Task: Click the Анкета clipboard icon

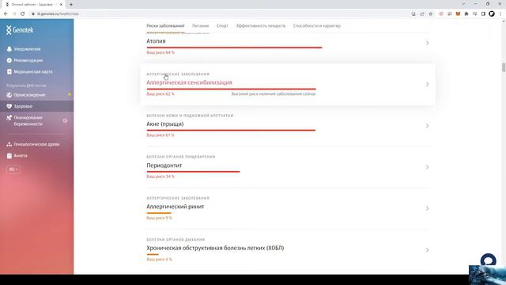Action: click(9, 156)
